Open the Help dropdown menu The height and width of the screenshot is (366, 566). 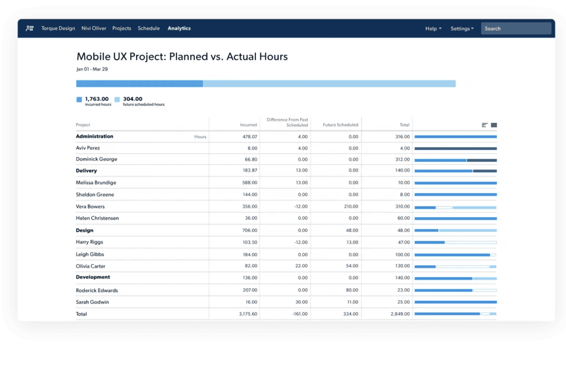[x=433, y=29]
